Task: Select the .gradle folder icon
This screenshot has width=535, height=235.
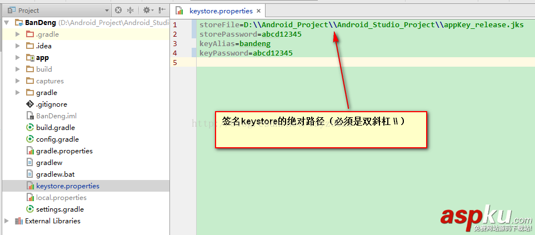Action: (x=30, y=34)
